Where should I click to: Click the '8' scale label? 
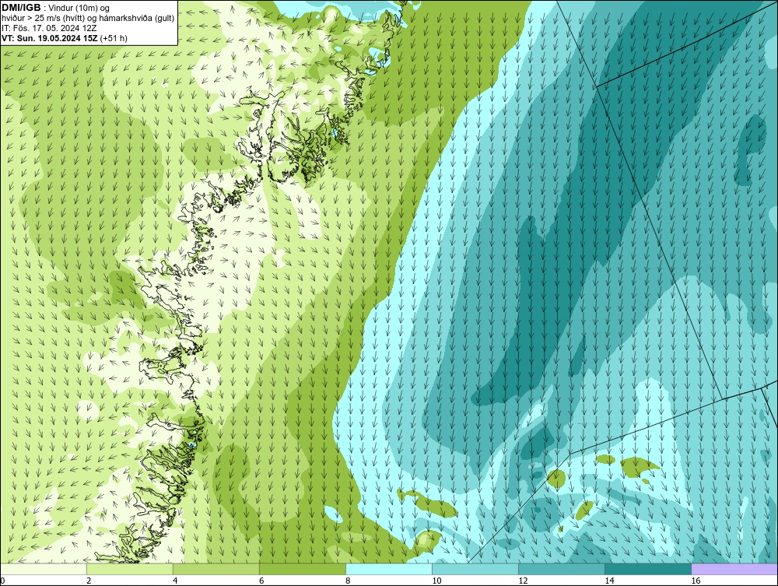[348, 581]
